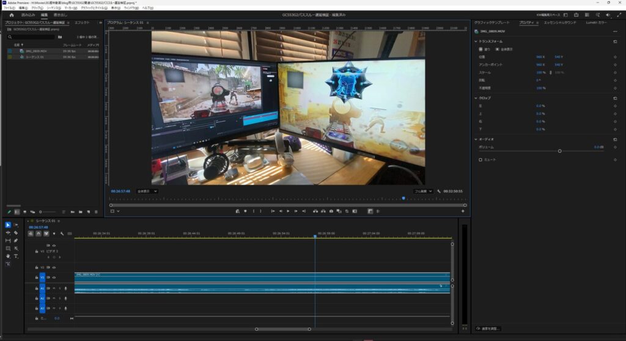Open the more options menu beside IMG_0809.MOV
Viewport: 626px width, 341px height.
coord(615,31)
